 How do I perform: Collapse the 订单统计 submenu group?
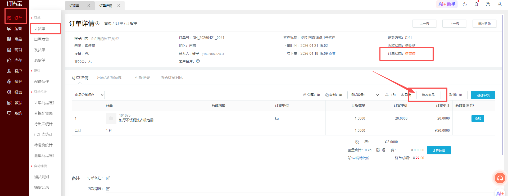[39, 92]
